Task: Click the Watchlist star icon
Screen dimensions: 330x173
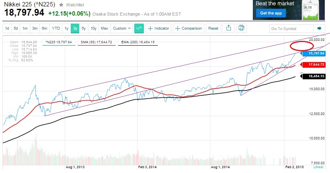Action: coord(61,5)
